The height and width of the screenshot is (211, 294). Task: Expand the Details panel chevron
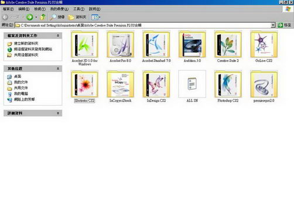(x=58, y=113)
